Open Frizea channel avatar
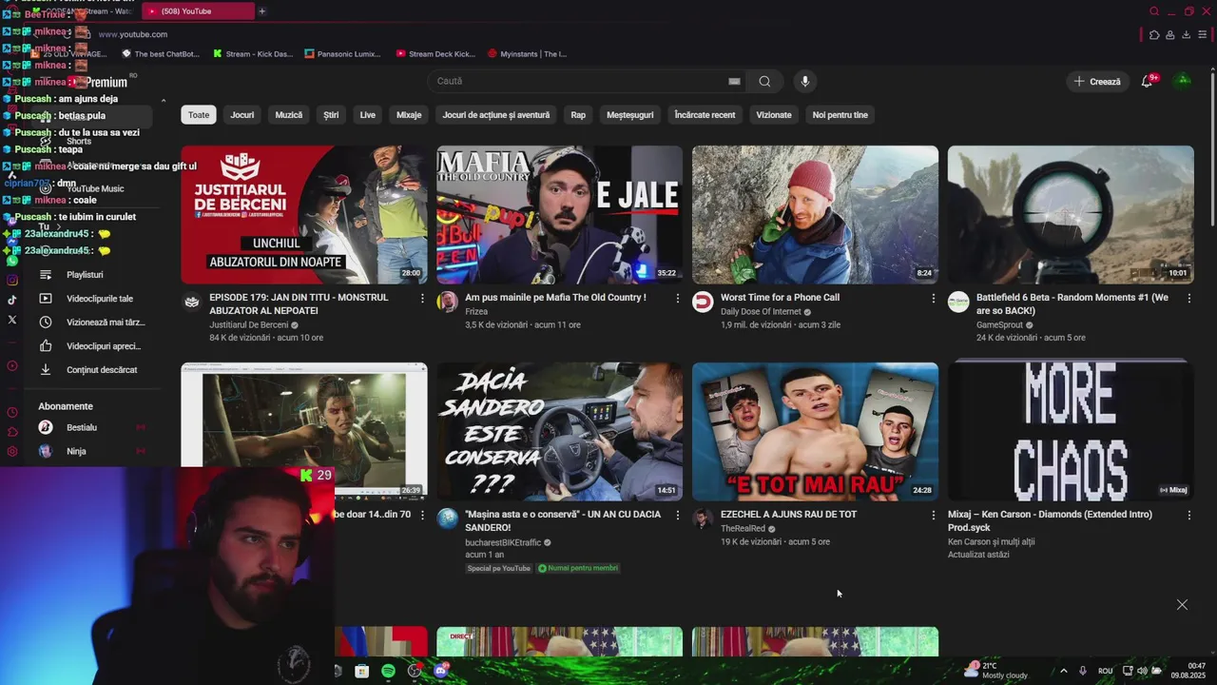Image resolution: width=1217 pixels, height=685 pixels. click(x=447, y=302)
